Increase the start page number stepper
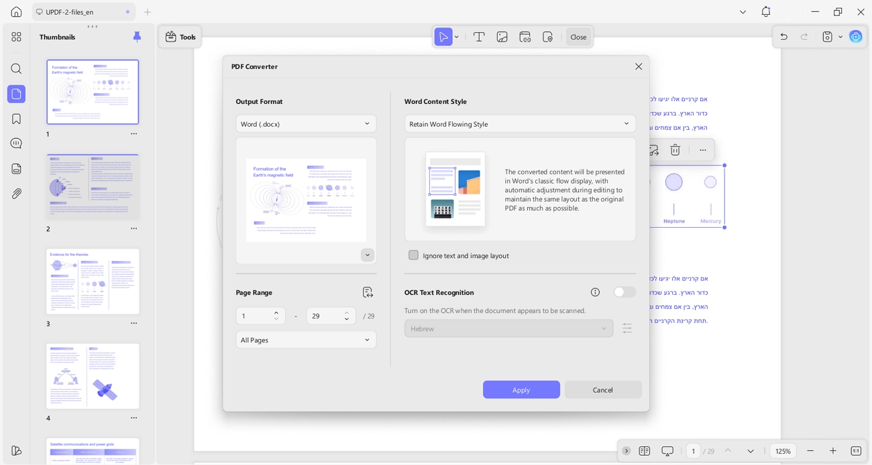 pyautogui.click(x=276, y=312)
